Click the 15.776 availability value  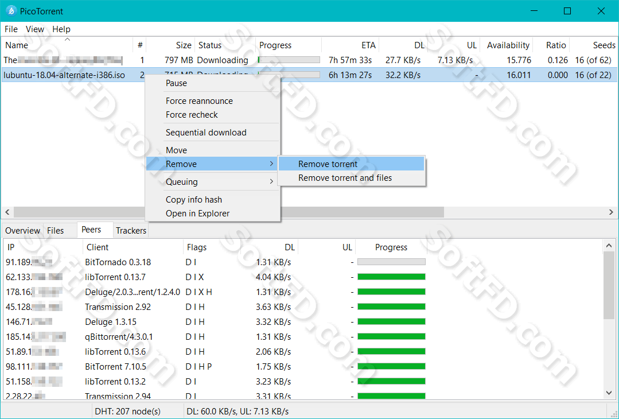(x=519, y=60)
